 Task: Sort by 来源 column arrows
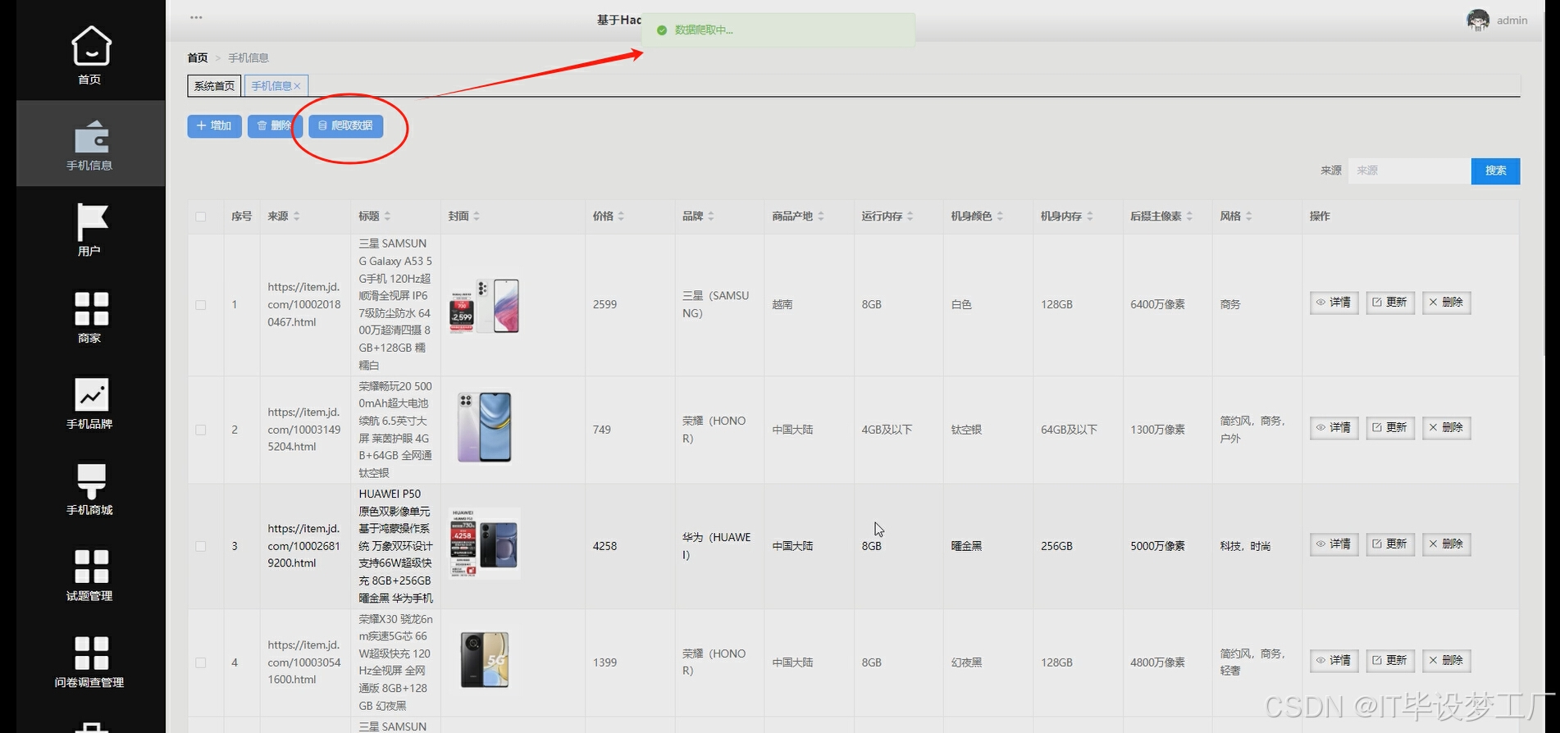click(x=296, y=216)
